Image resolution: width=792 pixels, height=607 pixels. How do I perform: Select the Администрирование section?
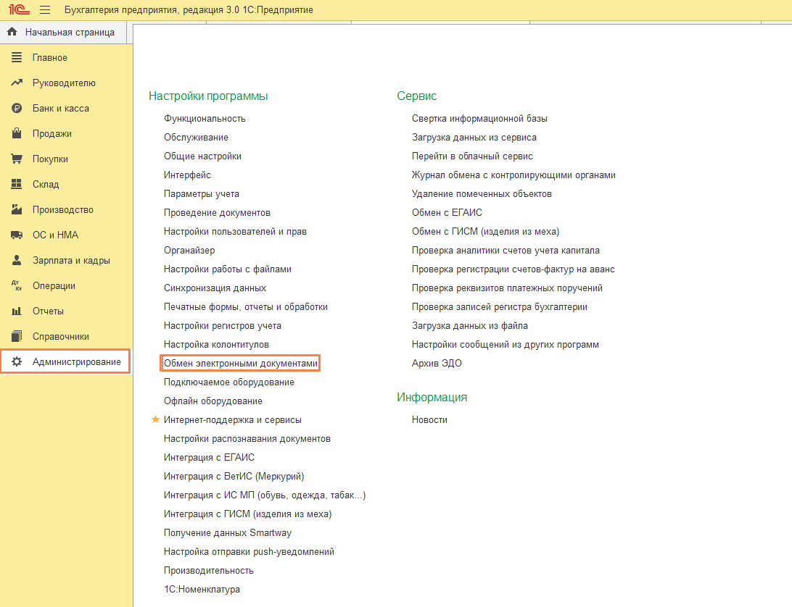coord(77,361)
